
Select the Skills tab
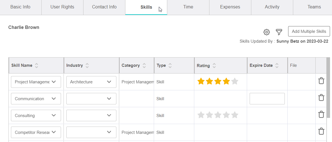[146, 7]
